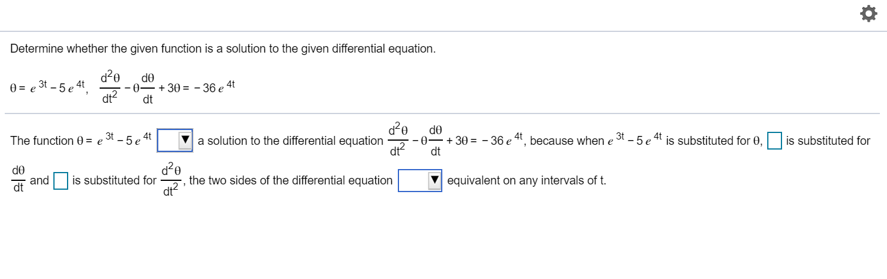
Task: Click the '+ 3θ' term in the answer sentence
Action: pyautogui.click(x=458, y=141)
